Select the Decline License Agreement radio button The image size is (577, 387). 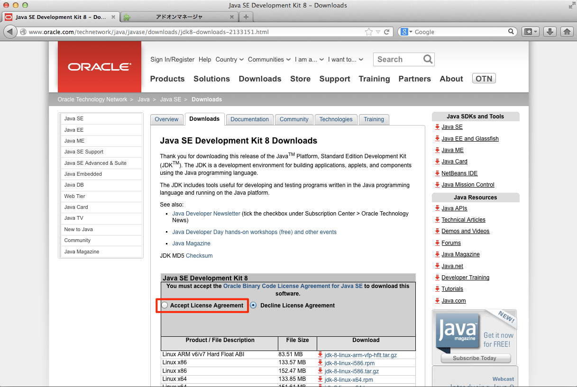click(253, 305)
